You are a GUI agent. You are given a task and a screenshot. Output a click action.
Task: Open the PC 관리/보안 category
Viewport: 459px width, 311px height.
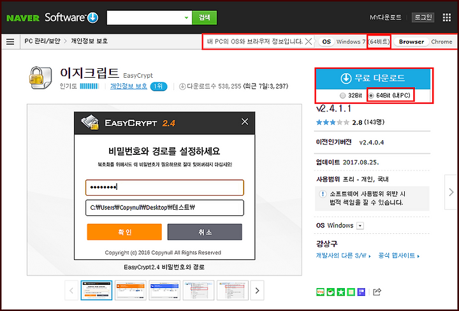coord(42,41)
